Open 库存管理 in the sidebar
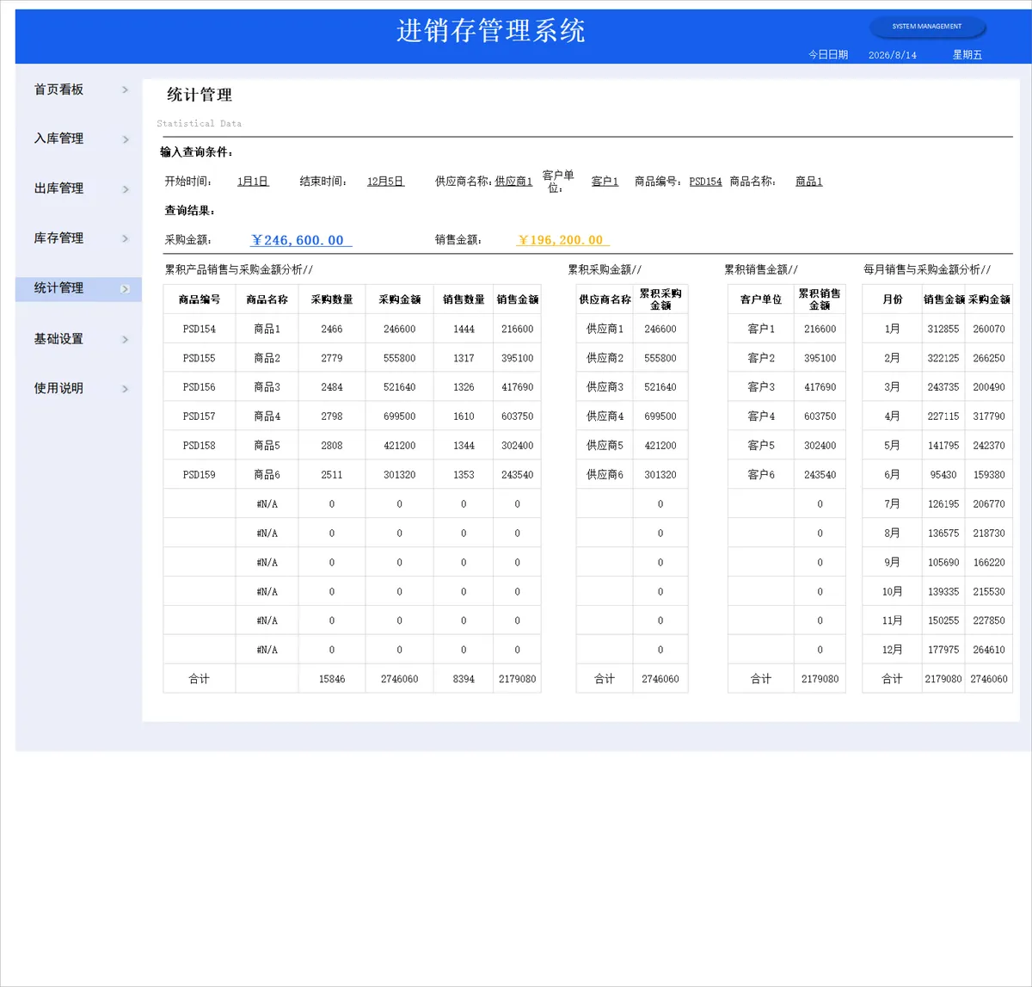Screen dimensions: 1032x987 click(58, 238)
